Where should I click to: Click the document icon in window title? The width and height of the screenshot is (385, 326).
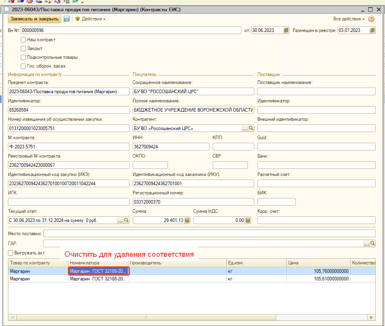7,10
